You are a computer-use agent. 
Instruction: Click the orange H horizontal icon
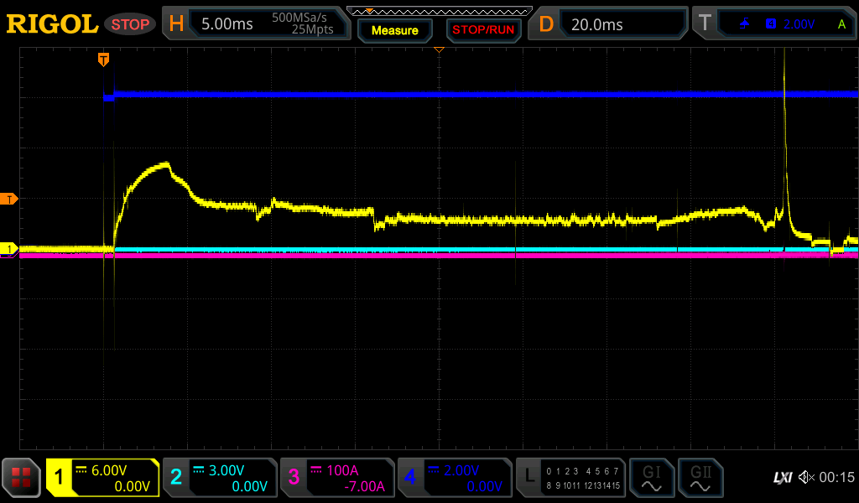[x=176, y=23]
